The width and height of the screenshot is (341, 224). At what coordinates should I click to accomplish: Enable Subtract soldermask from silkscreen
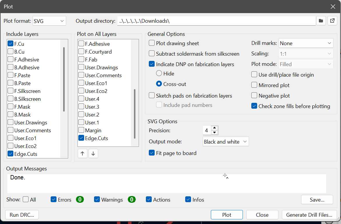pyautogui.click(x=152, y=54)
